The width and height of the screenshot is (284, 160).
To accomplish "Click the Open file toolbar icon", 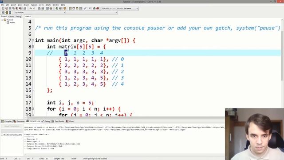I will [x=7, y=8].
